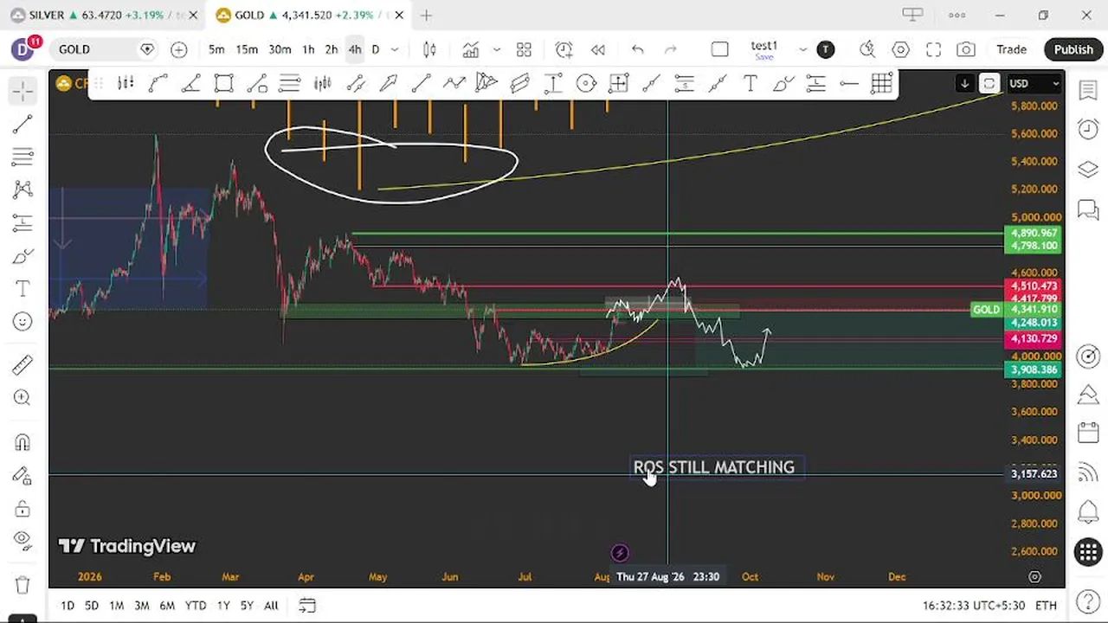Open the notifications bell icon
This screenshot has height=623, width=1108.
click(1088, 511)
